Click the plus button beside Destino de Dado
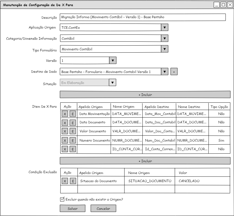The height and width of the screenshot is (216, 234). [x=174, y=72]
